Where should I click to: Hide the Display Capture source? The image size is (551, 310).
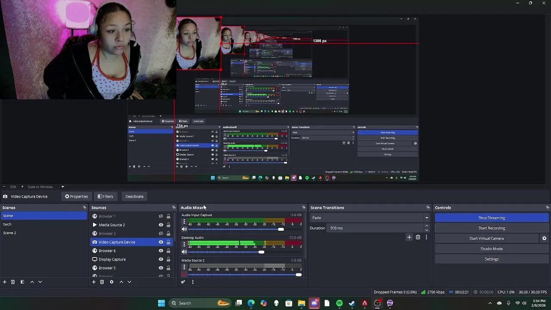pos(161,259)
